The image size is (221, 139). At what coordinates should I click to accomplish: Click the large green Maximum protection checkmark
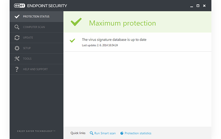click(x=76, y=22)
